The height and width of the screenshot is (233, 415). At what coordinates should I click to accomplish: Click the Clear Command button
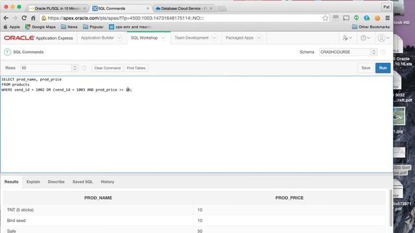107,68
